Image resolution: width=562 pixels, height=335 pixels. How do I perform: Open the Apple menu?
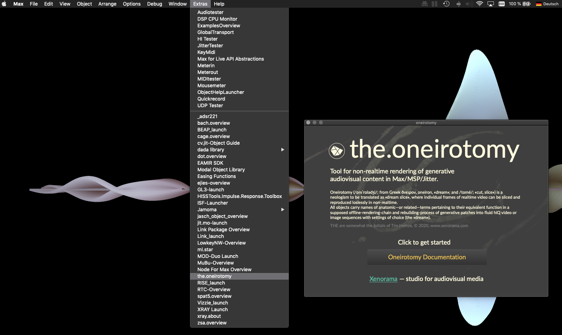(x=4, y=4)
